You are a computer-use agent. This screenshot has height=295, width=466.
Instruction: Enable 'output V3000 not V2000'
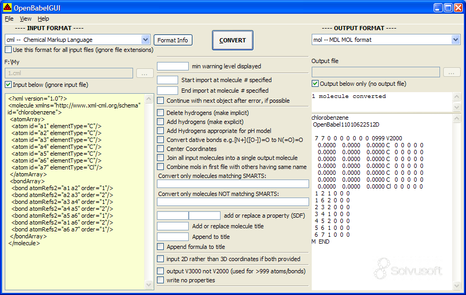pos(161,271)
